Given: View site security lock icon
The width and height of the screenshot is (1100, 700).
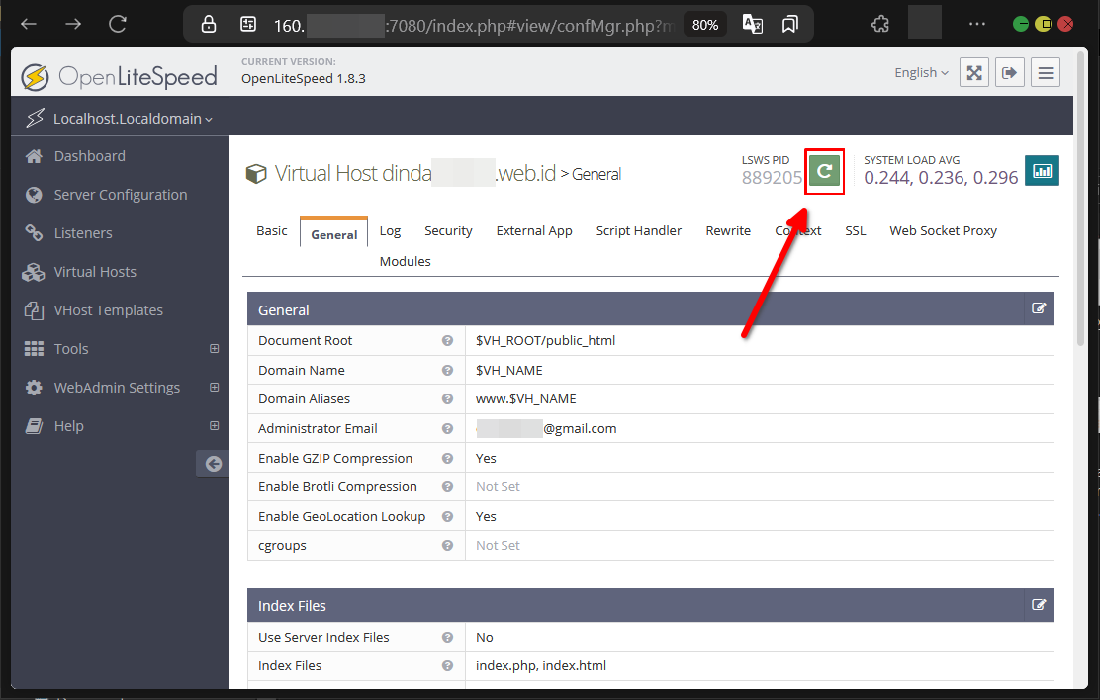Looking at the screenshot, I should pyautogui.click(x=209, y=25).
